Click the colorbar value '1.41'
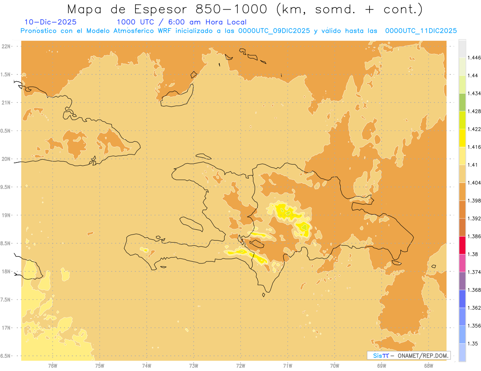 pos(473,164)
